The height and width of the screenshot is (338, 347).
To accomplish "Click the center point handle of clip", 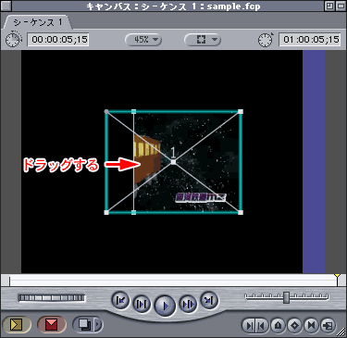I will click(173, 162).
